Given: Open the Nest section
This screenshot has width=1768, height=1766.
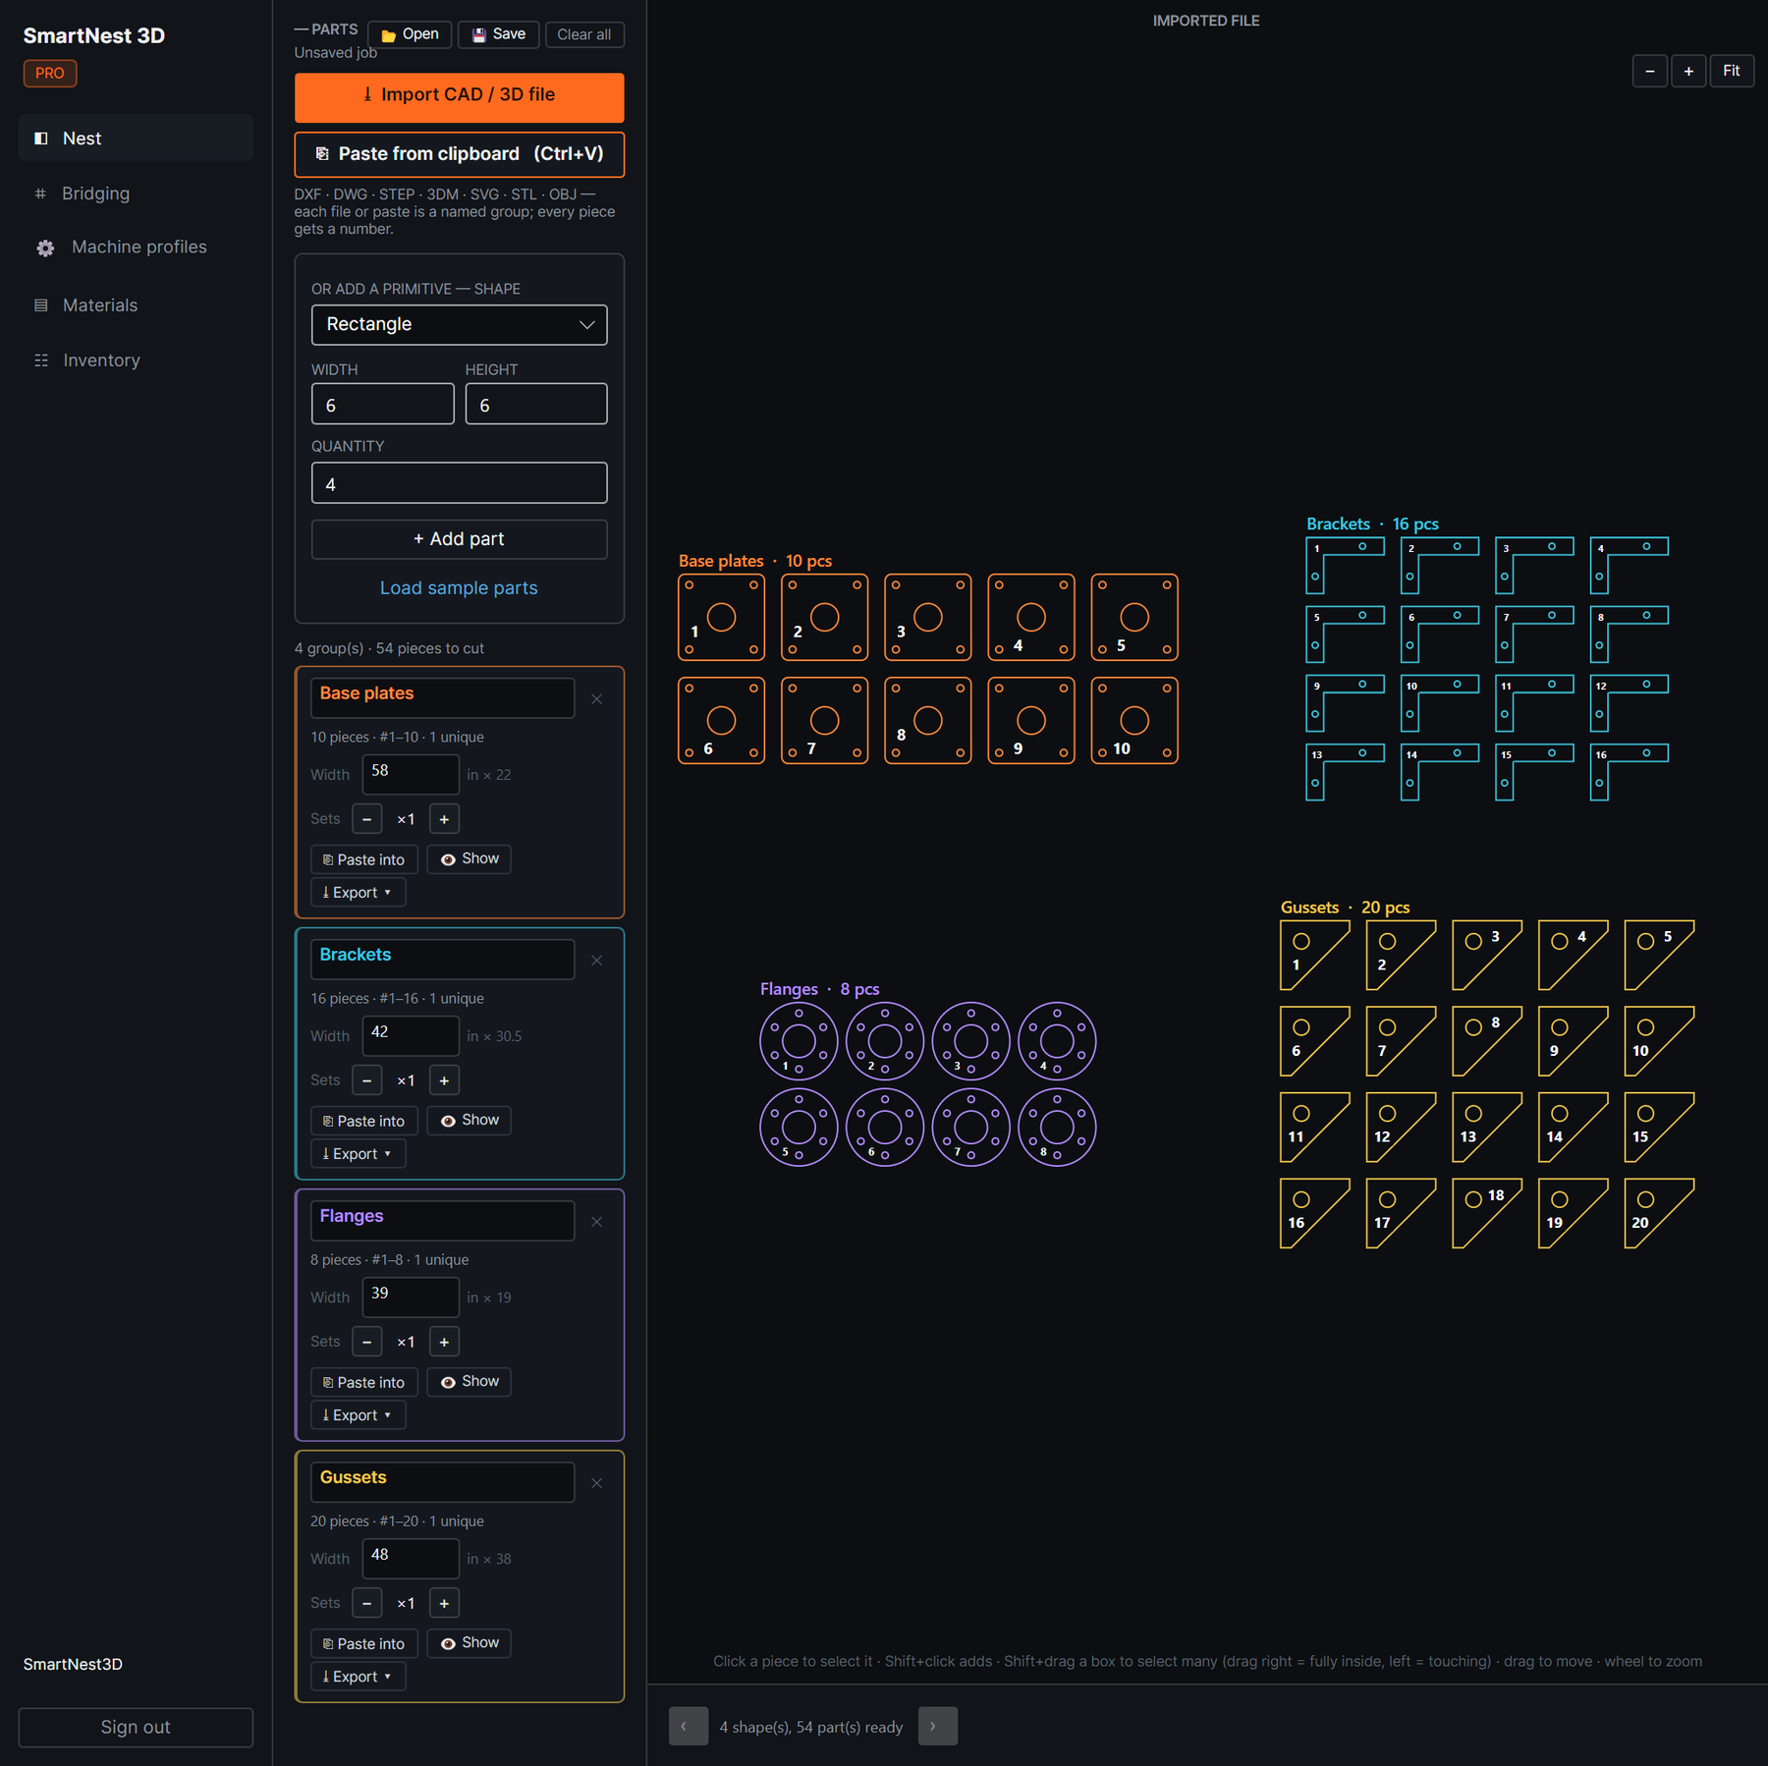Looking at the screenshot, I should (136, 138).
